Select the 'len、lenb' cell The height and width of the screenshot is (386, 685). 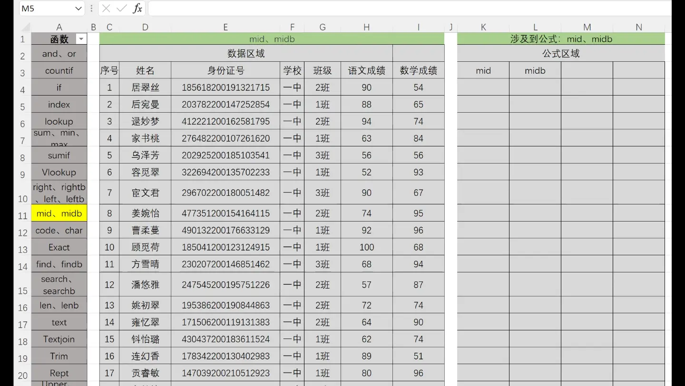coord(59,305)
